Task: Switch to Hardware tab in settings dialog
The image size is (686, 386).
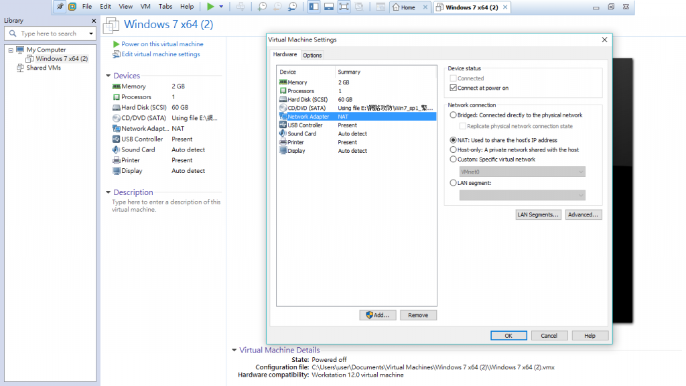Action: (x=285, y=54)
